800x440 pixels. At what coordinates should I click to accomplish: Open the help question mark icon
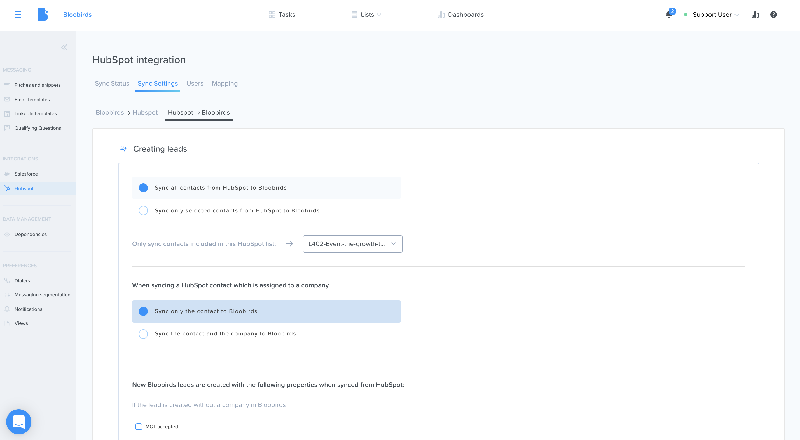(773, 15)
